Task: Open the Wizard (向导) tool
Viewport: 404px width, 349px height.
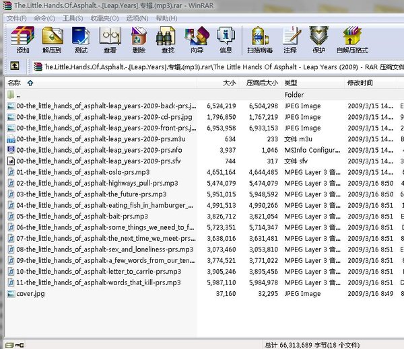Action: point(197,40)
